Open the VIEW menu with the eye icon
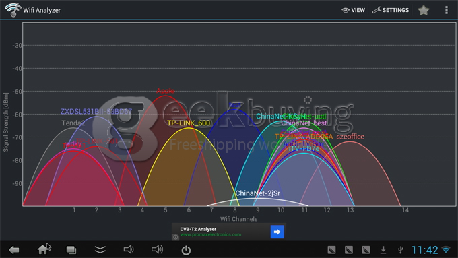 click(353, 10)
